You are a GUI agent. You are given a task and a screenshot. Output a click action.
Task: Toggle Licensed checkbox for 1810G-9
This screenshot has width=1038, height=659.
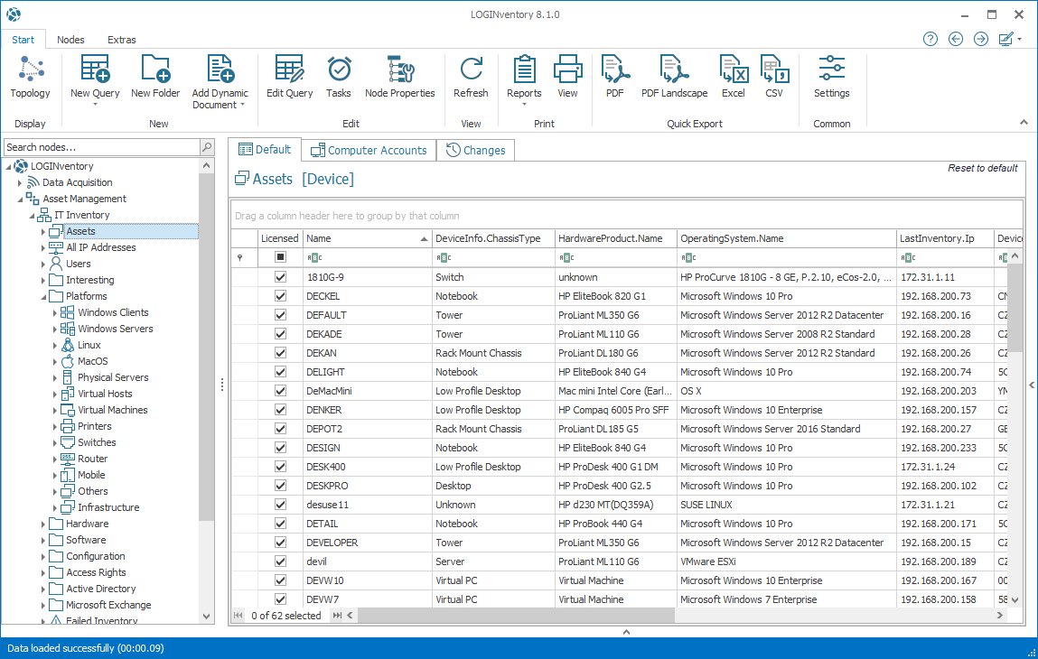tap(281, 277)
